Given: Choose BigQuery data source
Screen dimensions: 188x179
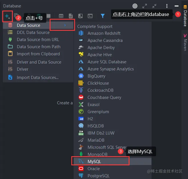Looking at the screenshot, I should coord(112,76).
